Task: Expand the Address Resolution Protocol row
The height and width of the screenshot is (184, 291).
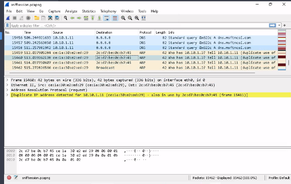Action: (7, 90)
